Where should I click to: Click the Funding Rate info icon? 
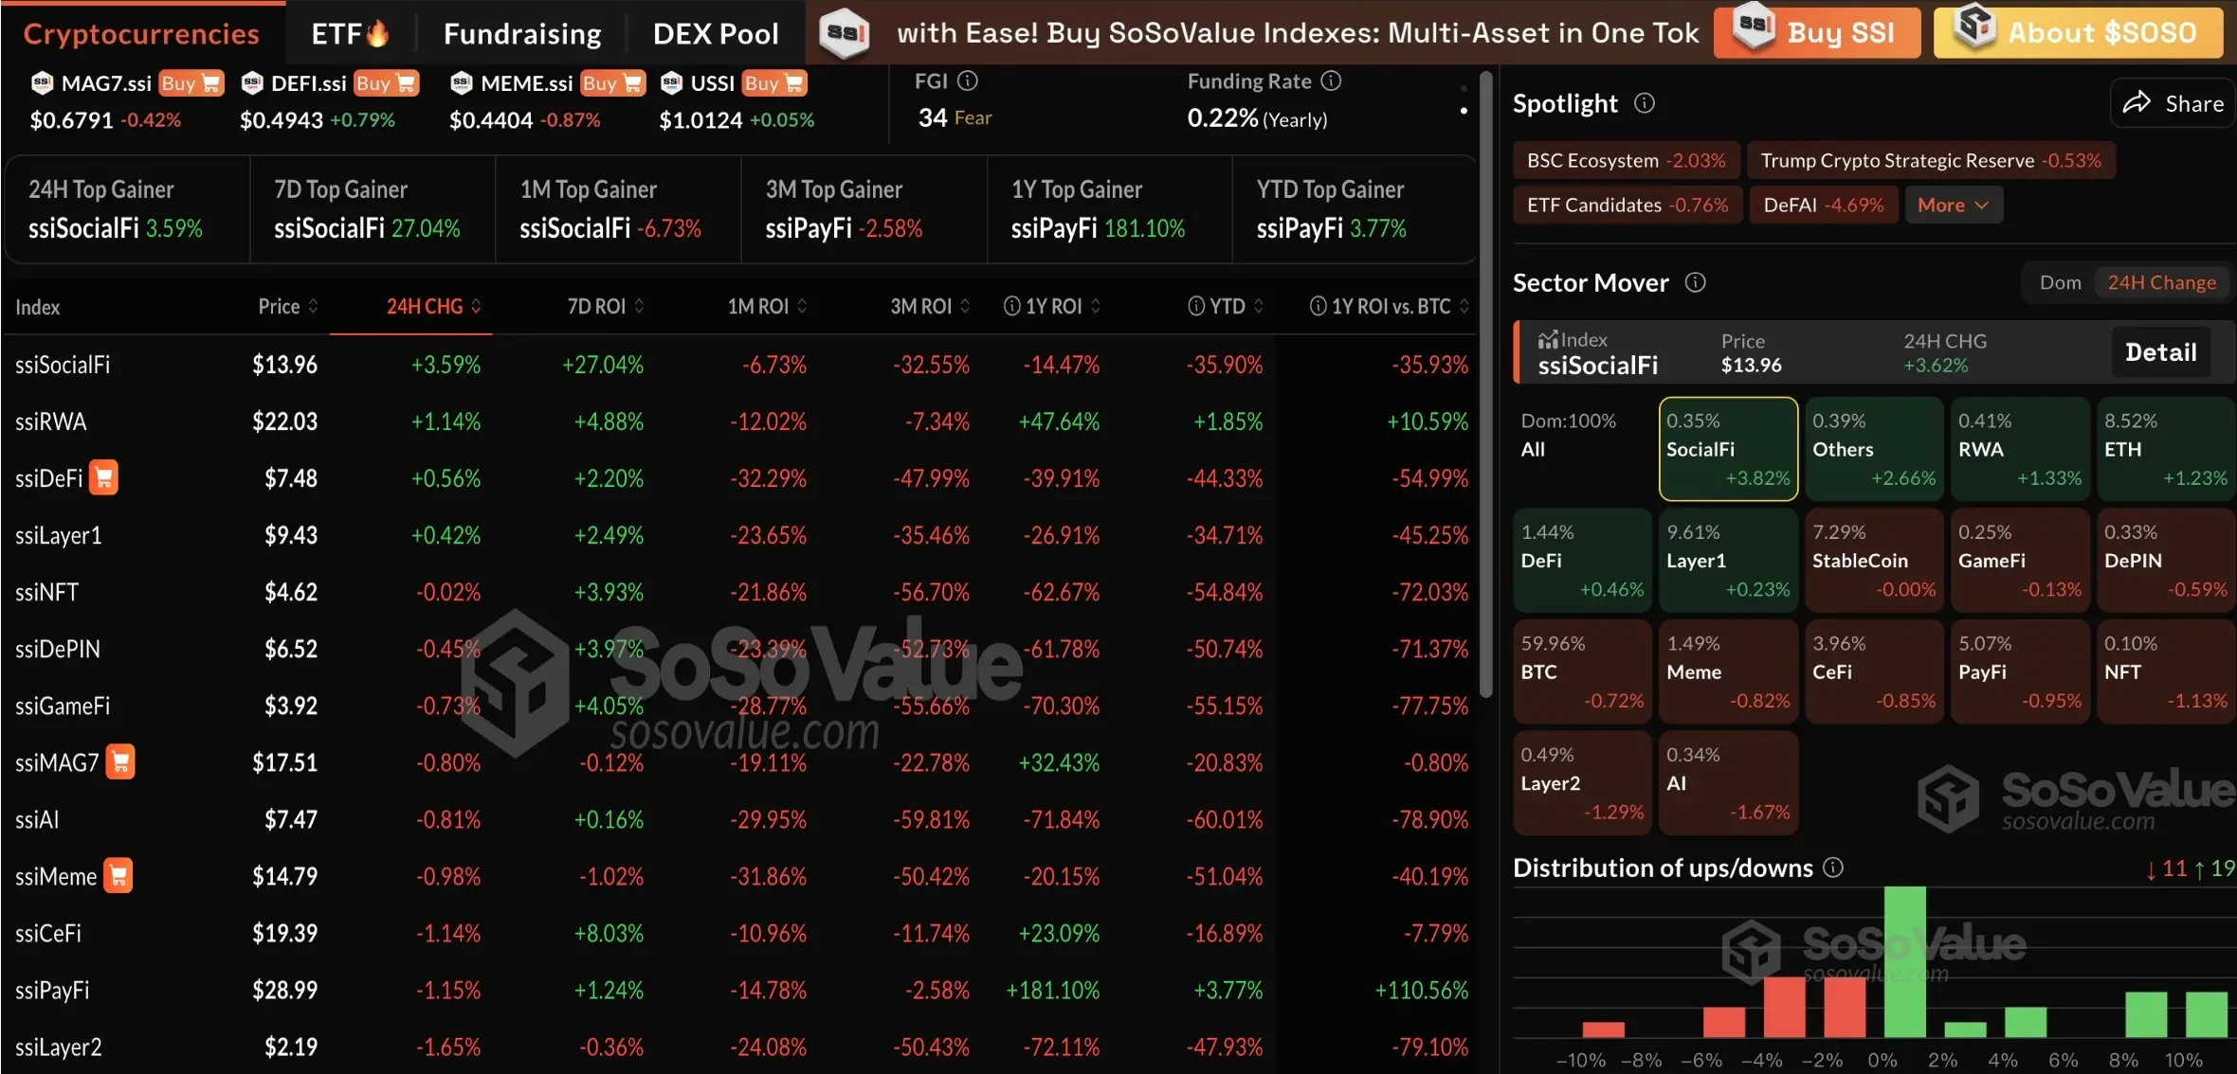1331,81
